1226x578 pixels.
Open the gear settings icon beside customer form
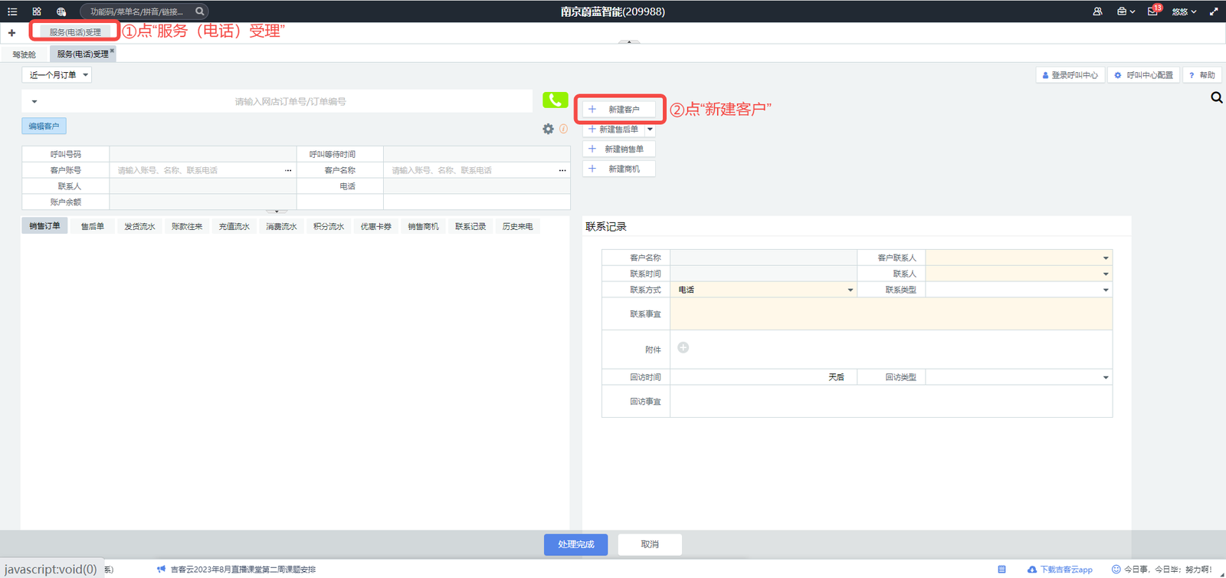pyautogui.click(x=548, y=129)
